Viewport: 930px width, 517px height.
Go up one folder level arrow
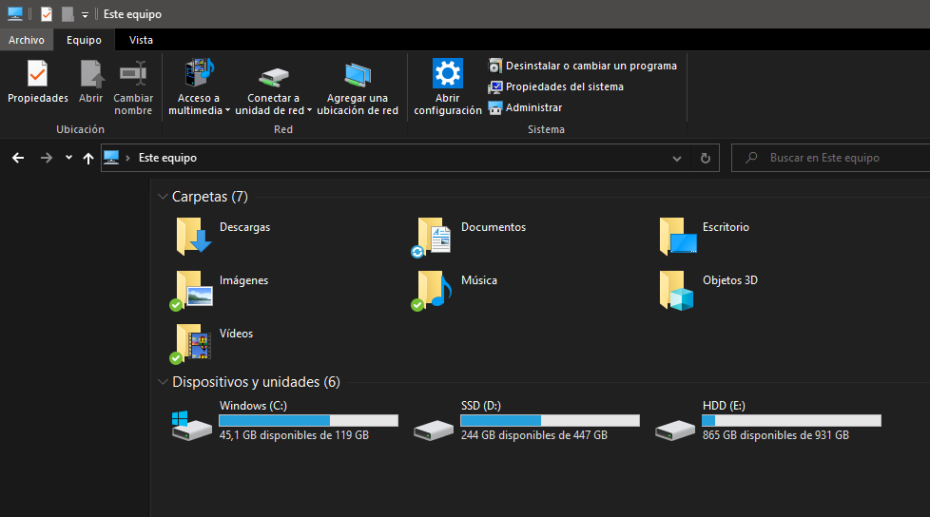coord(88,159)
